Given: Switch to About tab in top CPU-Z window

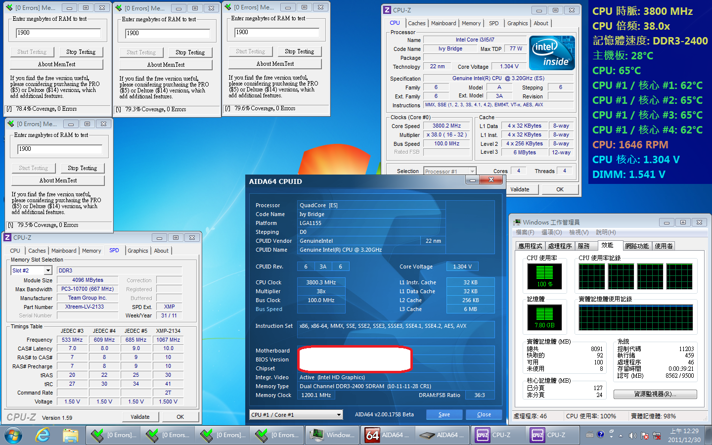Looking at the screenshot, I should pyautogui.click(x=541, y=23).
